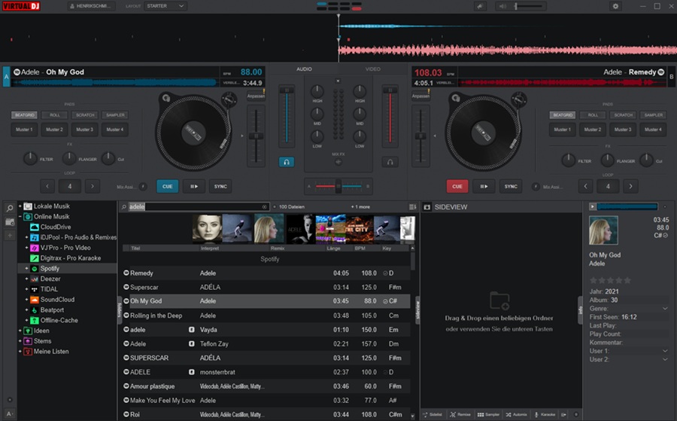Clear the adele search with the x icon

pos(264,207)
